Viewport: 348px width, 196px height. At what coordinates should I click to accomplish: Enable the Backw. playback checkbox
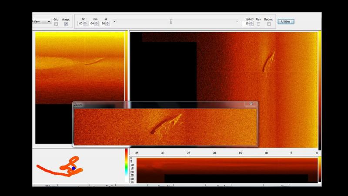click(x=269, y=24)
